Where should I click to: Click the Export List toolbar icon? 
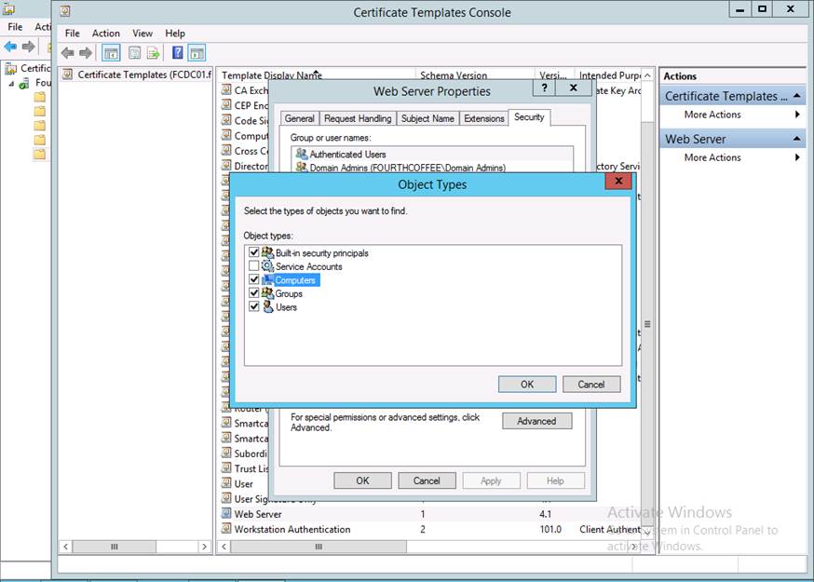pyautogui.click(x=153, y=53)
